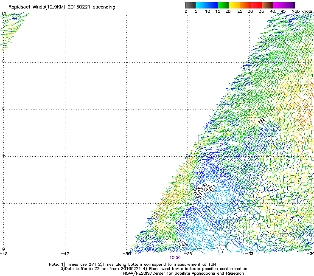This screenshot has height=276, width=314.
Task: Click the legend label '30'
Action: 250,11
